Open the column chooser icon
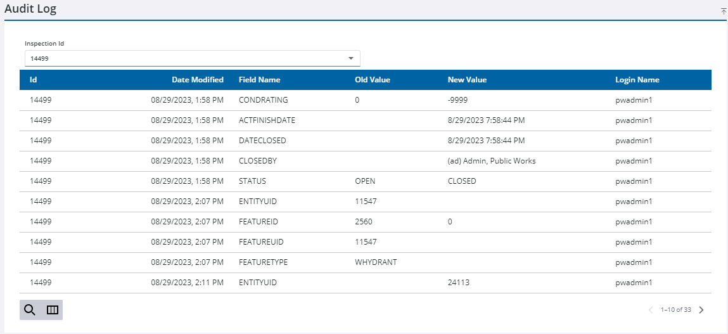The image size is (728, 334). [x=53, y=310]
